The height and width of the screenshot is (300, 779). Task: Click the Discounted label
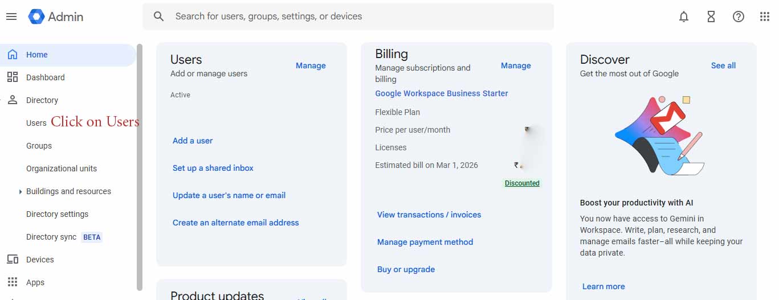point(522,183)
